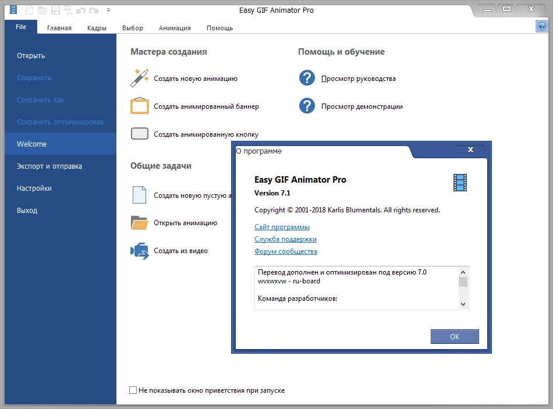Click the Open folder icon in the quick access toolbar

[x=42, y=10]
